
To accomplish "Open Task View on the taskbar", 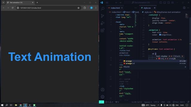I will [x=11, y=105].
